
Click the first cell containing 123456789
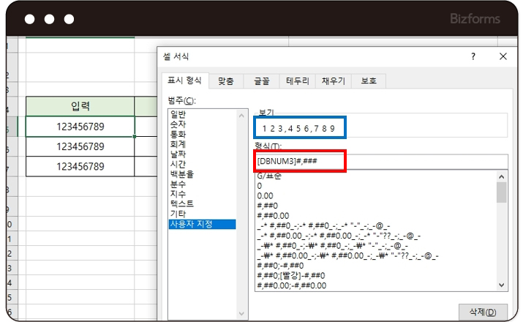80,127
